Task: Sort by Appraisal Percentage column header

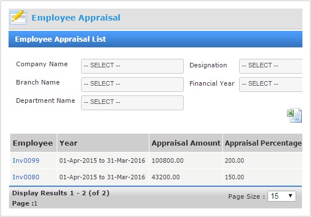Action: [x=263, y=143]
